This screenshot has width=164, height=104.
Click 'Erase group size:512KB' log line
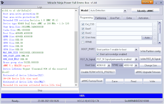(x=21, y=62)
